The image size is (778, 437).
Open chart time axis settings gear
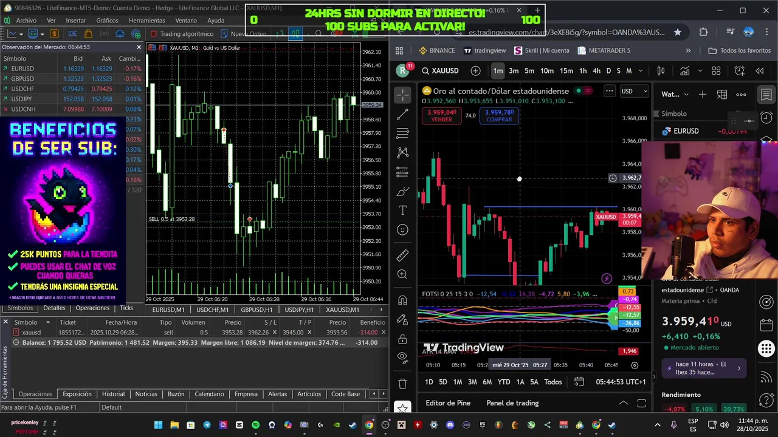coord(635,365)
